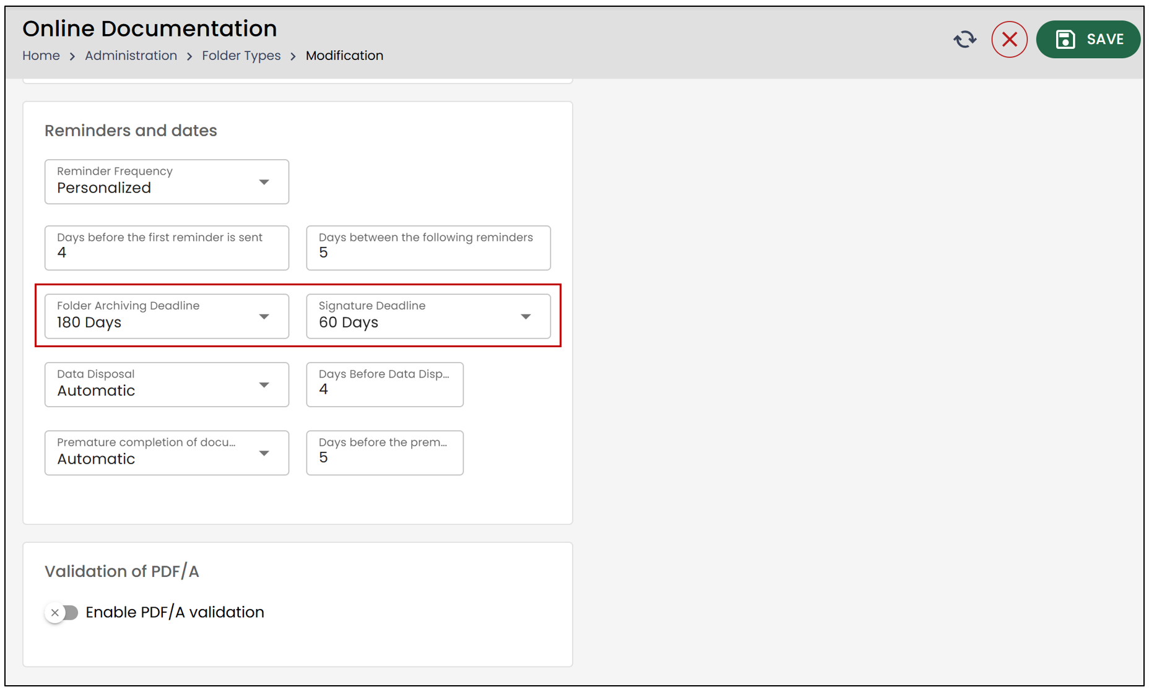The width and height of the screenshot is (1149, 692).
Task: Click the red X cancel icon
Action: [1009, 40]
